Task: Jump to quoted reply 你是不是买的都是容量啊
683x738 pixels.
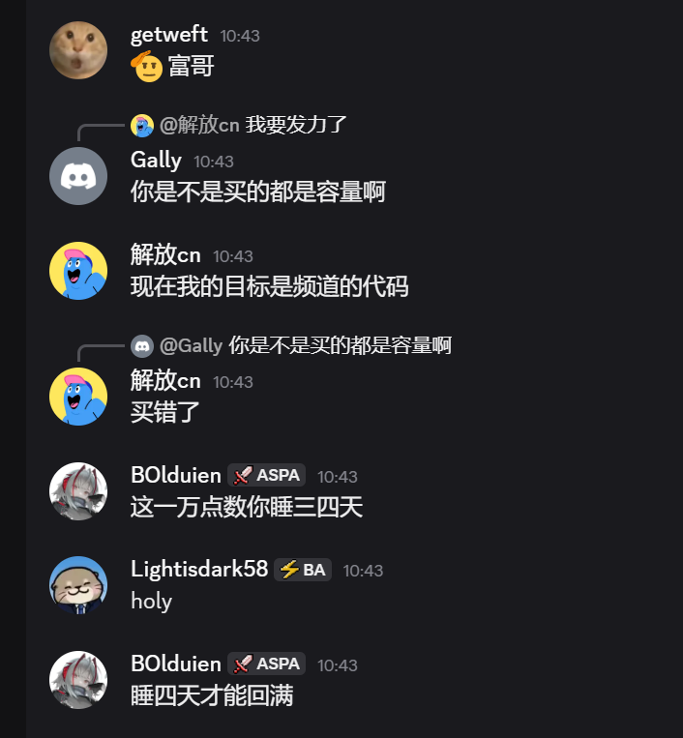Action: (x=340, y=345)
